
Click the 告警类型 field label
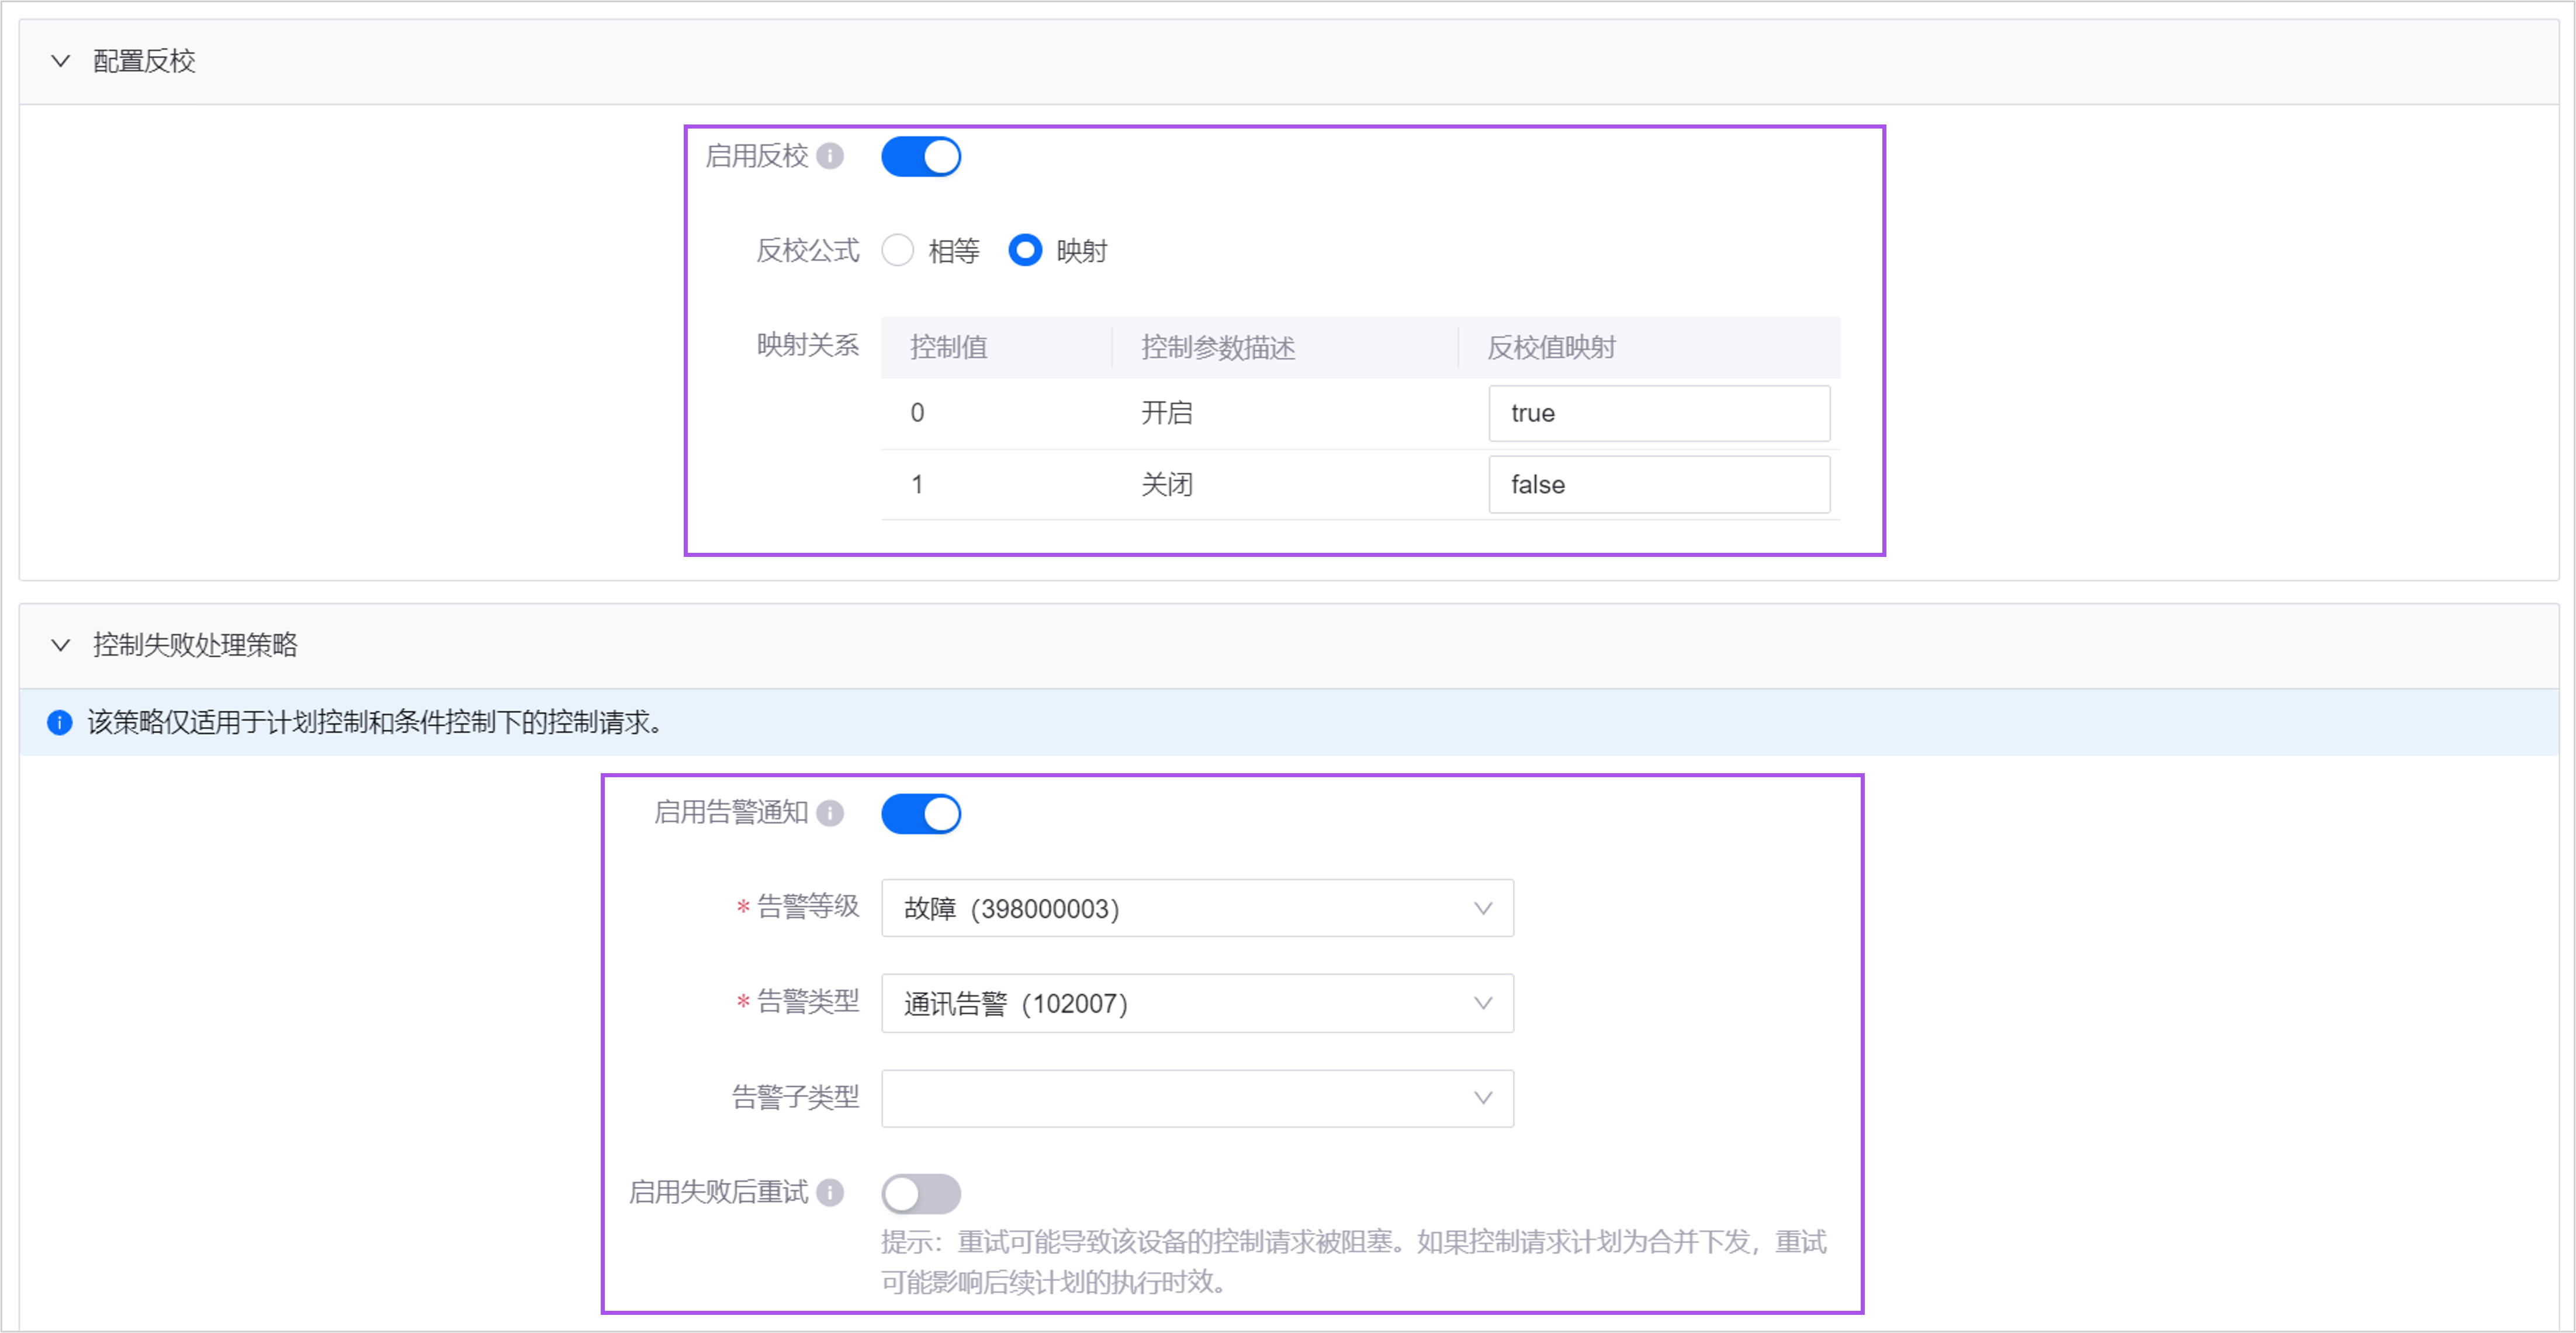pyautogui.click(x=807, y=1001)
